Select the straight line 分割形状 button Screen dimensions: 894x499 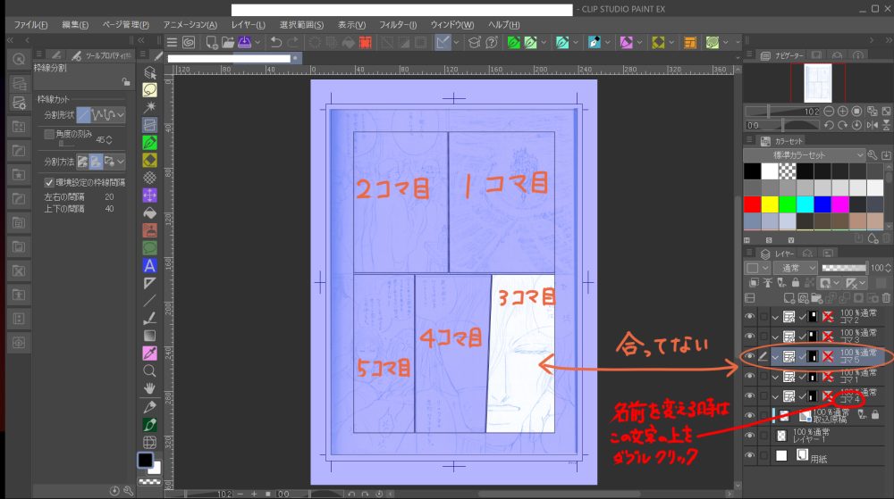[x=83, y=115]
